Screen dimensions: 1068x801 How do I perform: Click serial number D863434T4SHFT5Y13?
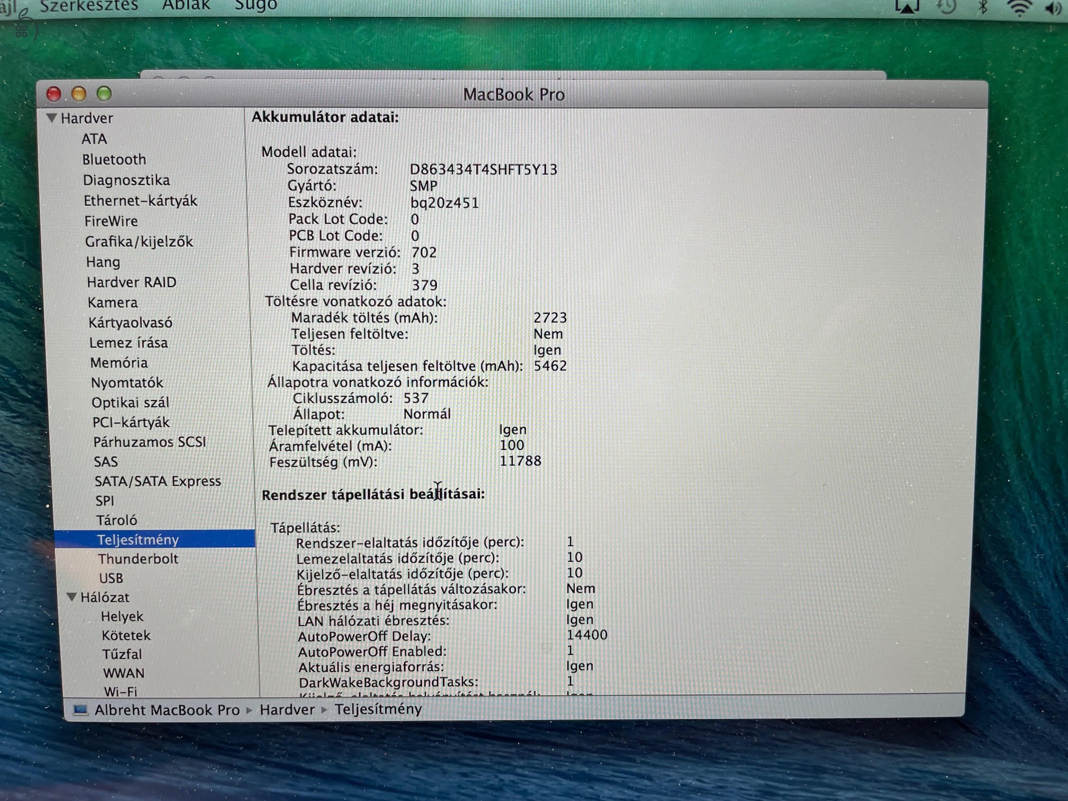[x=483, y=170]
